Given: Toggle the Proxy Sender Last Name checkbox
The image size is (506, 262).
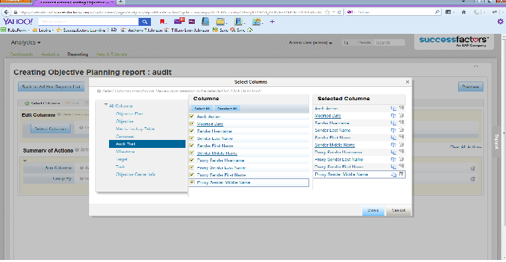Looking at the screenshot, I should pos(191,167).
